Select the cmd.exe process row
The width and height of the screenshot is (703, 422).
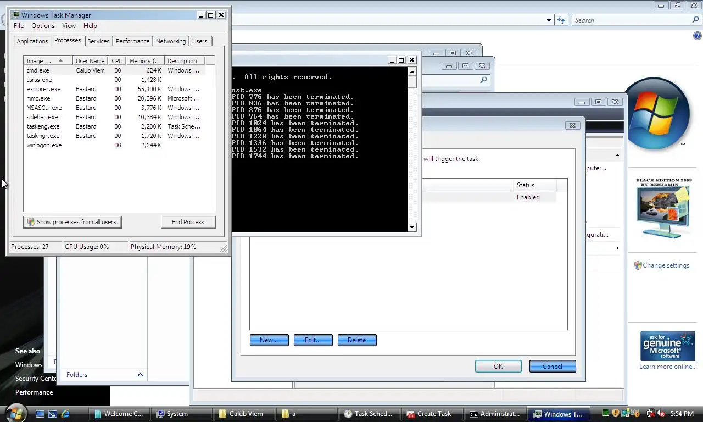coord(114,70)
